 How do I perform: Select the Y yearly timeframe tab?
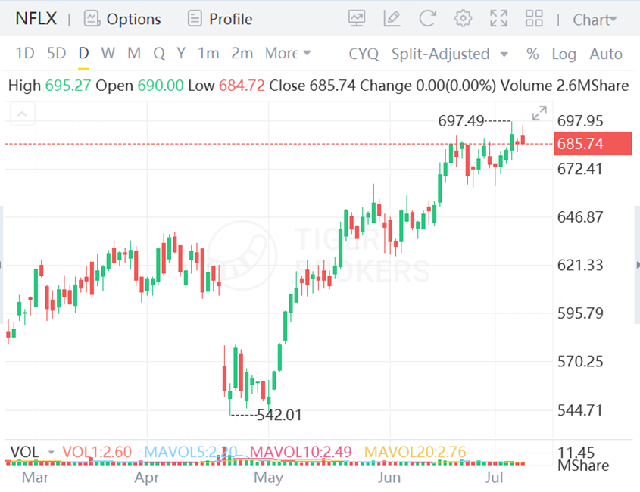pyautogui.click(x=181, y=53)
